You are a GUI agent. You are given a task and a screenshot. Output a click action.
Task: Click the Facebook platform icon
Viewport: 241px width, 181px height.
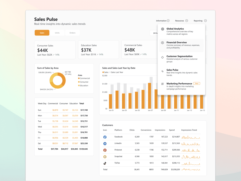pyautogui.click(x=105, y=137)
